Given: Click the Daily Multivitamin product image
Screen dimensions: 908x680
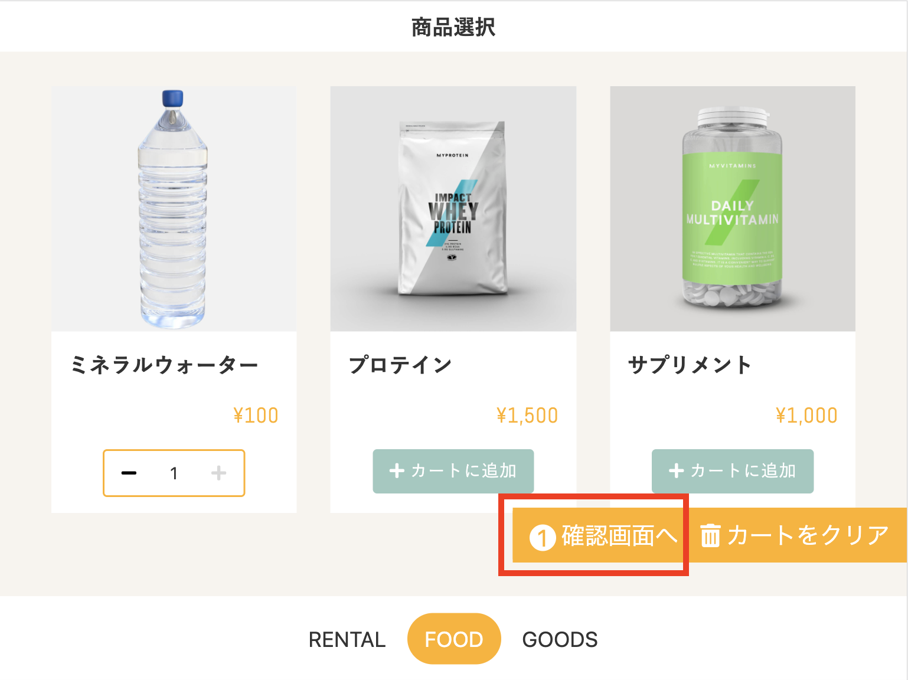Looking at the screenshot, I should tap(732, 208).
